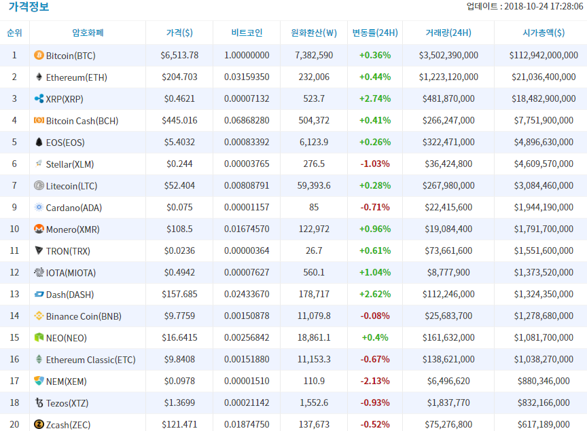The height and width of the screenshot is (431, 587).
Task: Click the Bitcoin orange coin icon
Action: point(39,56)
